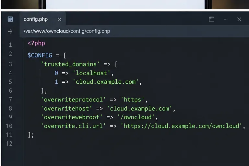
Task: Click line number 10 in gutter
Action: [x=9, y=126]
